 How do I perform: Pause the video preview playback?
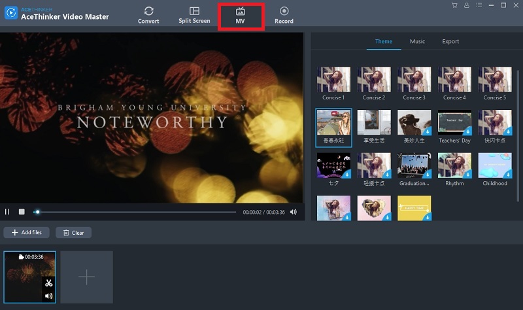click(x=7, y=212)
